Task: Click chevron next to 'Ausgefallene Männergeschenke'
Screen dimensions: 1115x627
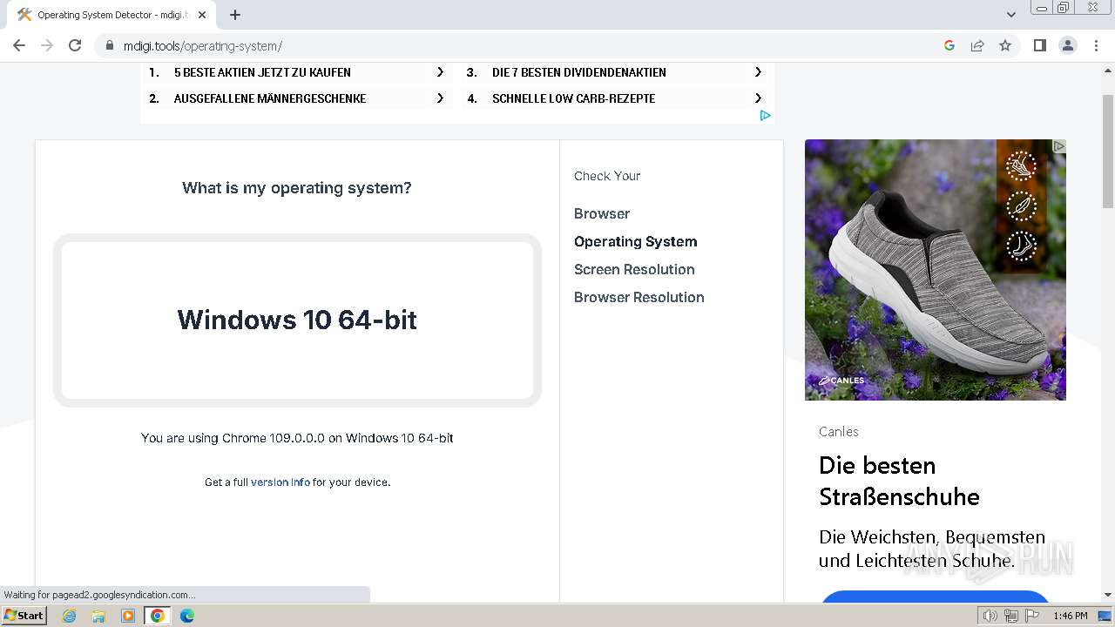Action: click(440, 98)
